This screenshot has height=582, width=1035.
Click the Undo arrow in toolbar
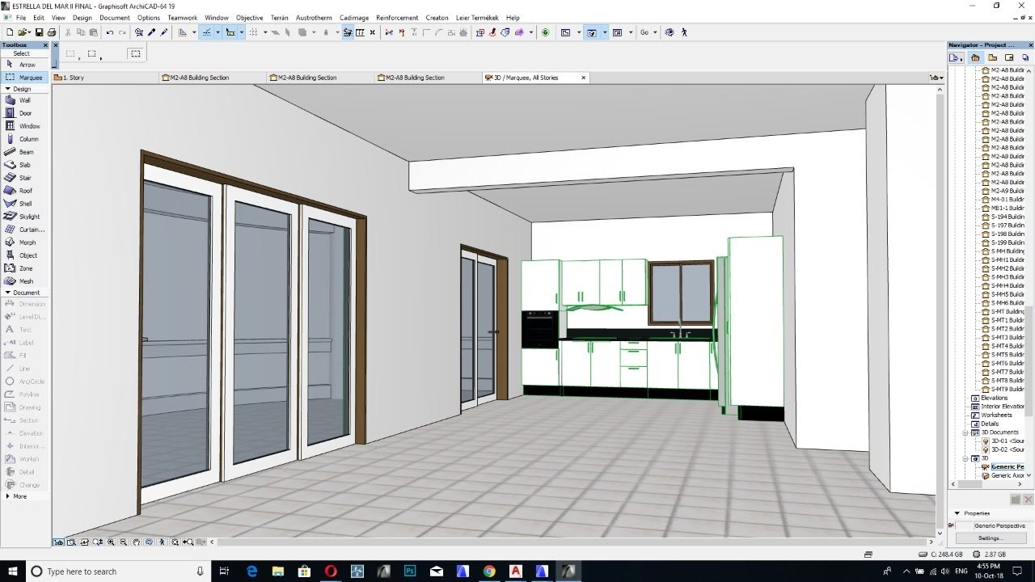(110, 32)
